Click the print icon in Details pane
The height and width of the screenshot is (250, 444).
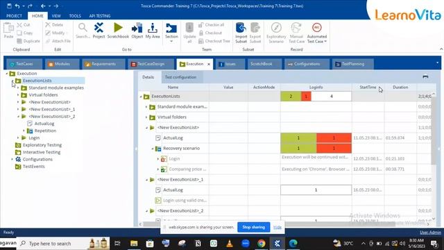(425, 76)
